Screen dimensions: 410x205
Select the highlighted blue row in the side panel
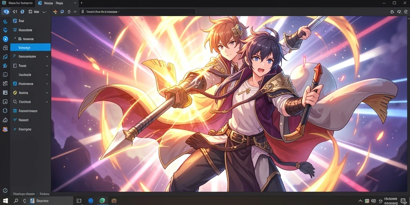tap(30, 47)
